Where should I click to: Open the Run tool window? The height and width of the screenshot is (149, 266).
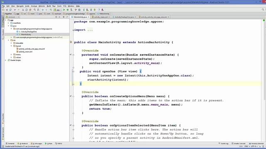pyautogui.click(x=49, y=144)
